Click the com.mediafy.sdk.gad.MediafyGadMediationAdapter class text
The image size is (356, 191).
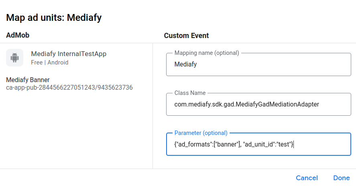click(246, 104)
